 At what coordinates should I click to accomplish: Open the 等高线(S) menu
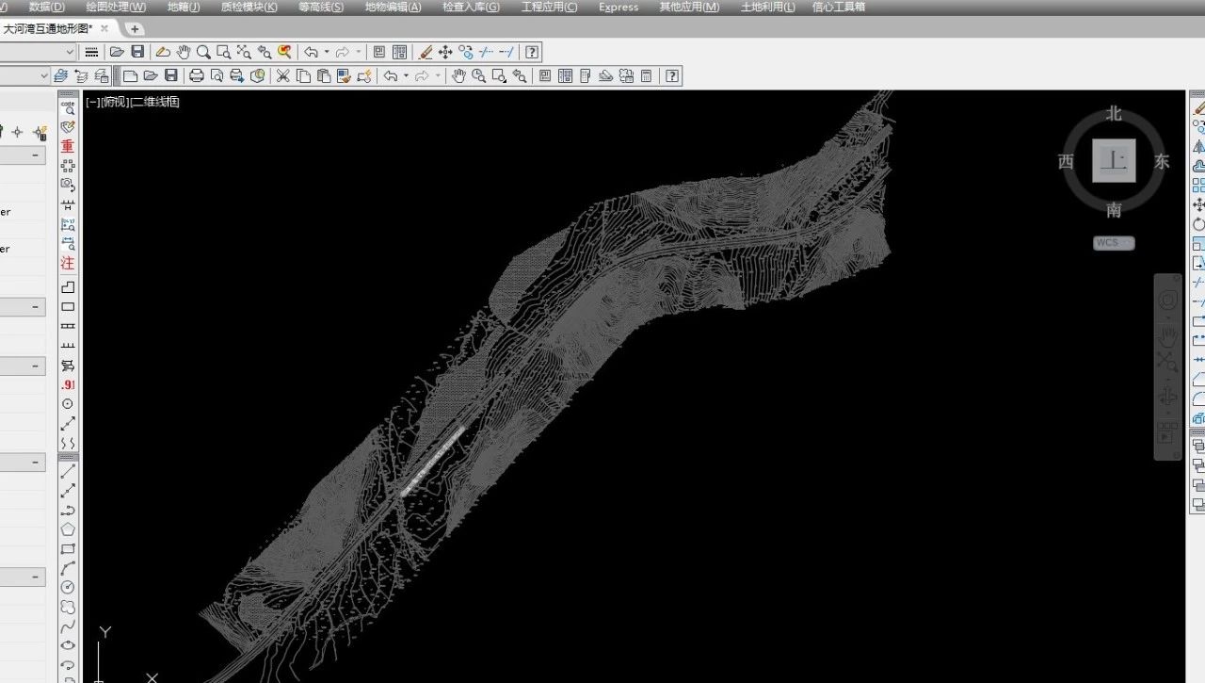[x=321, y=7]
